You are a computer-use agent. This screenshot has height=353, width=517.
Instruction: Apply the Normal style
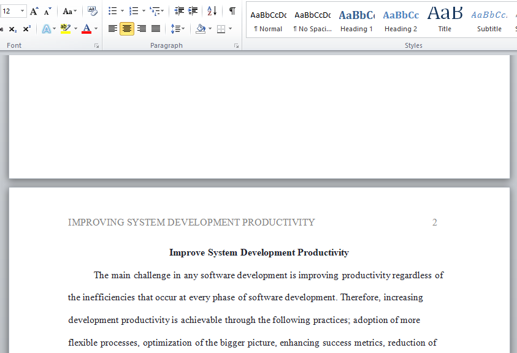point(268,21)
